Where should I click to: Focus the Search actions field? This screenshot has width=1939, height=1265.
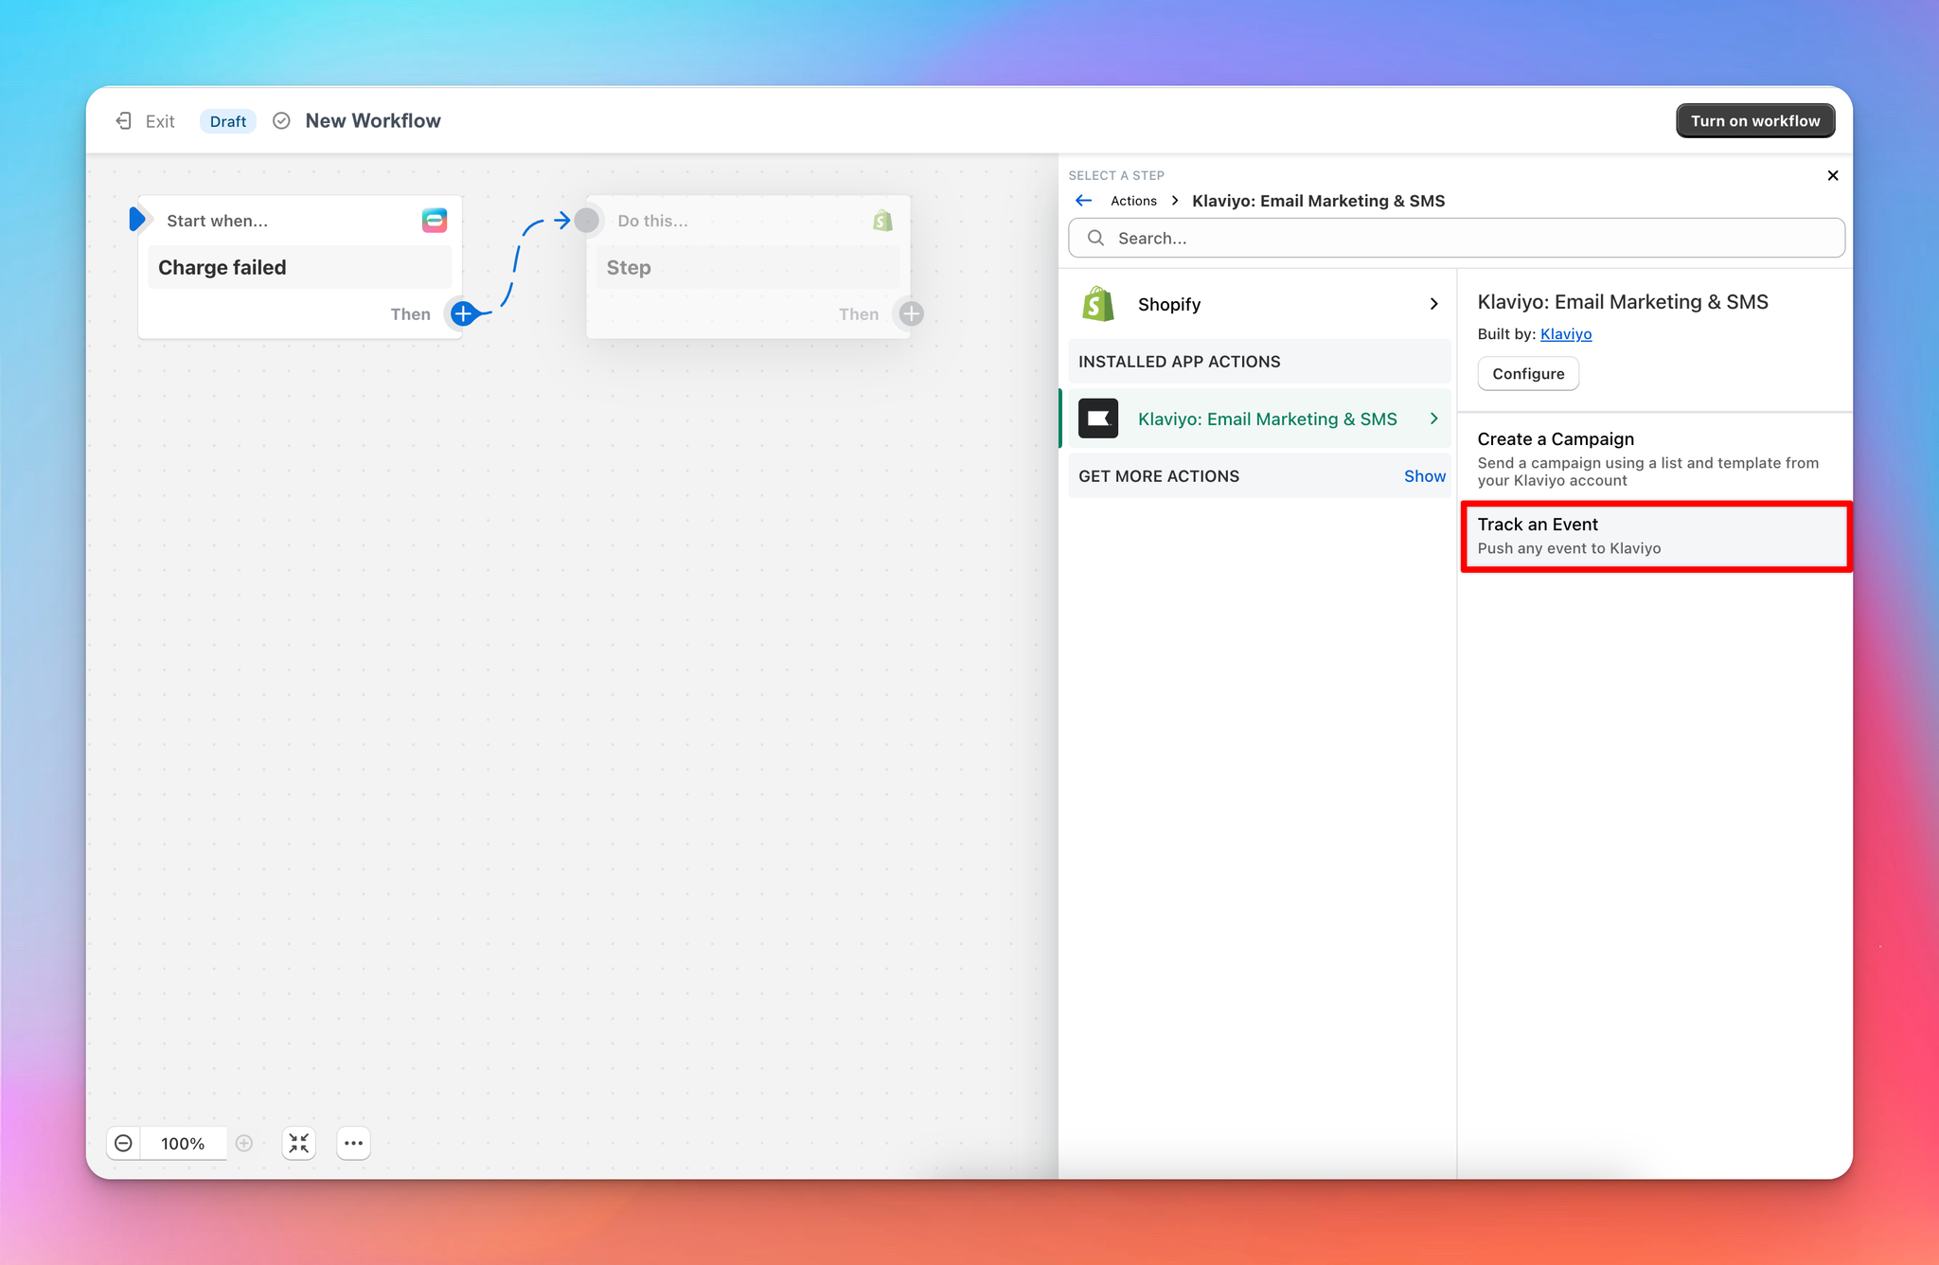[1456, 238]
